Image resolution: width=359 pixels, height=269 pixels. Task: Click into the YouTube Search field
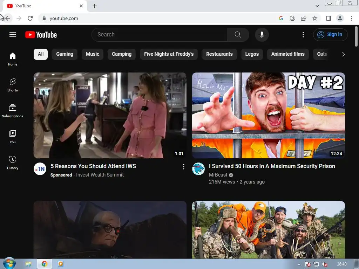[160, 35]
